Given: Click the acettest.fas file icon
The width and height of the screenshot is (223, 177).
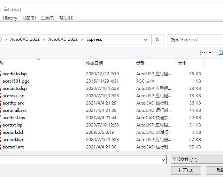Looking at the screenshot, I should point(1,118).
